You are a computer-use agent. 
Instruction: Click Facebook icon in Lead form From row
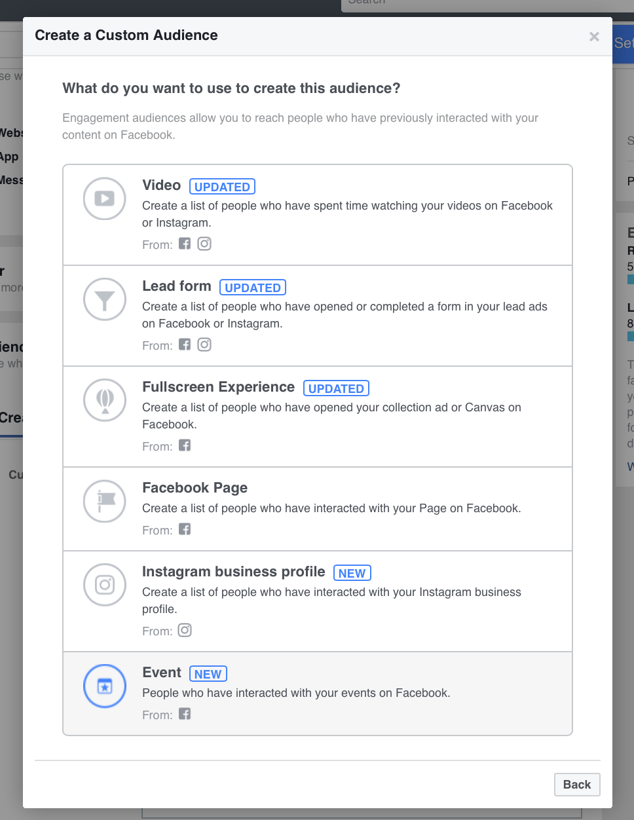tap(185, 345)
